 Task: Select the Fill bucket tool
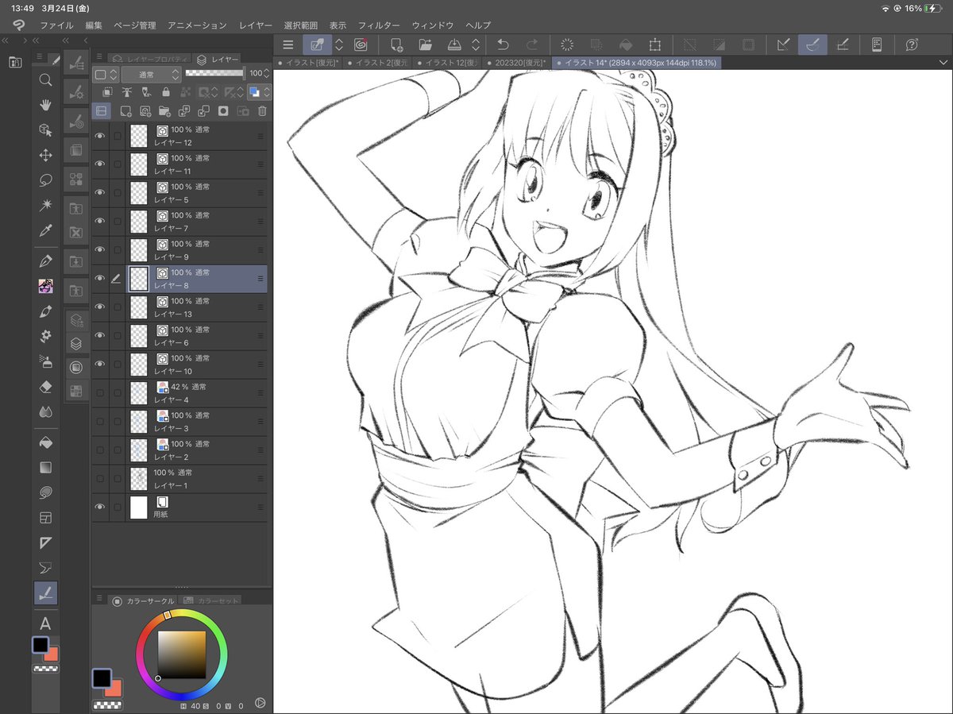pyautogui.click(x=45, y=442)
